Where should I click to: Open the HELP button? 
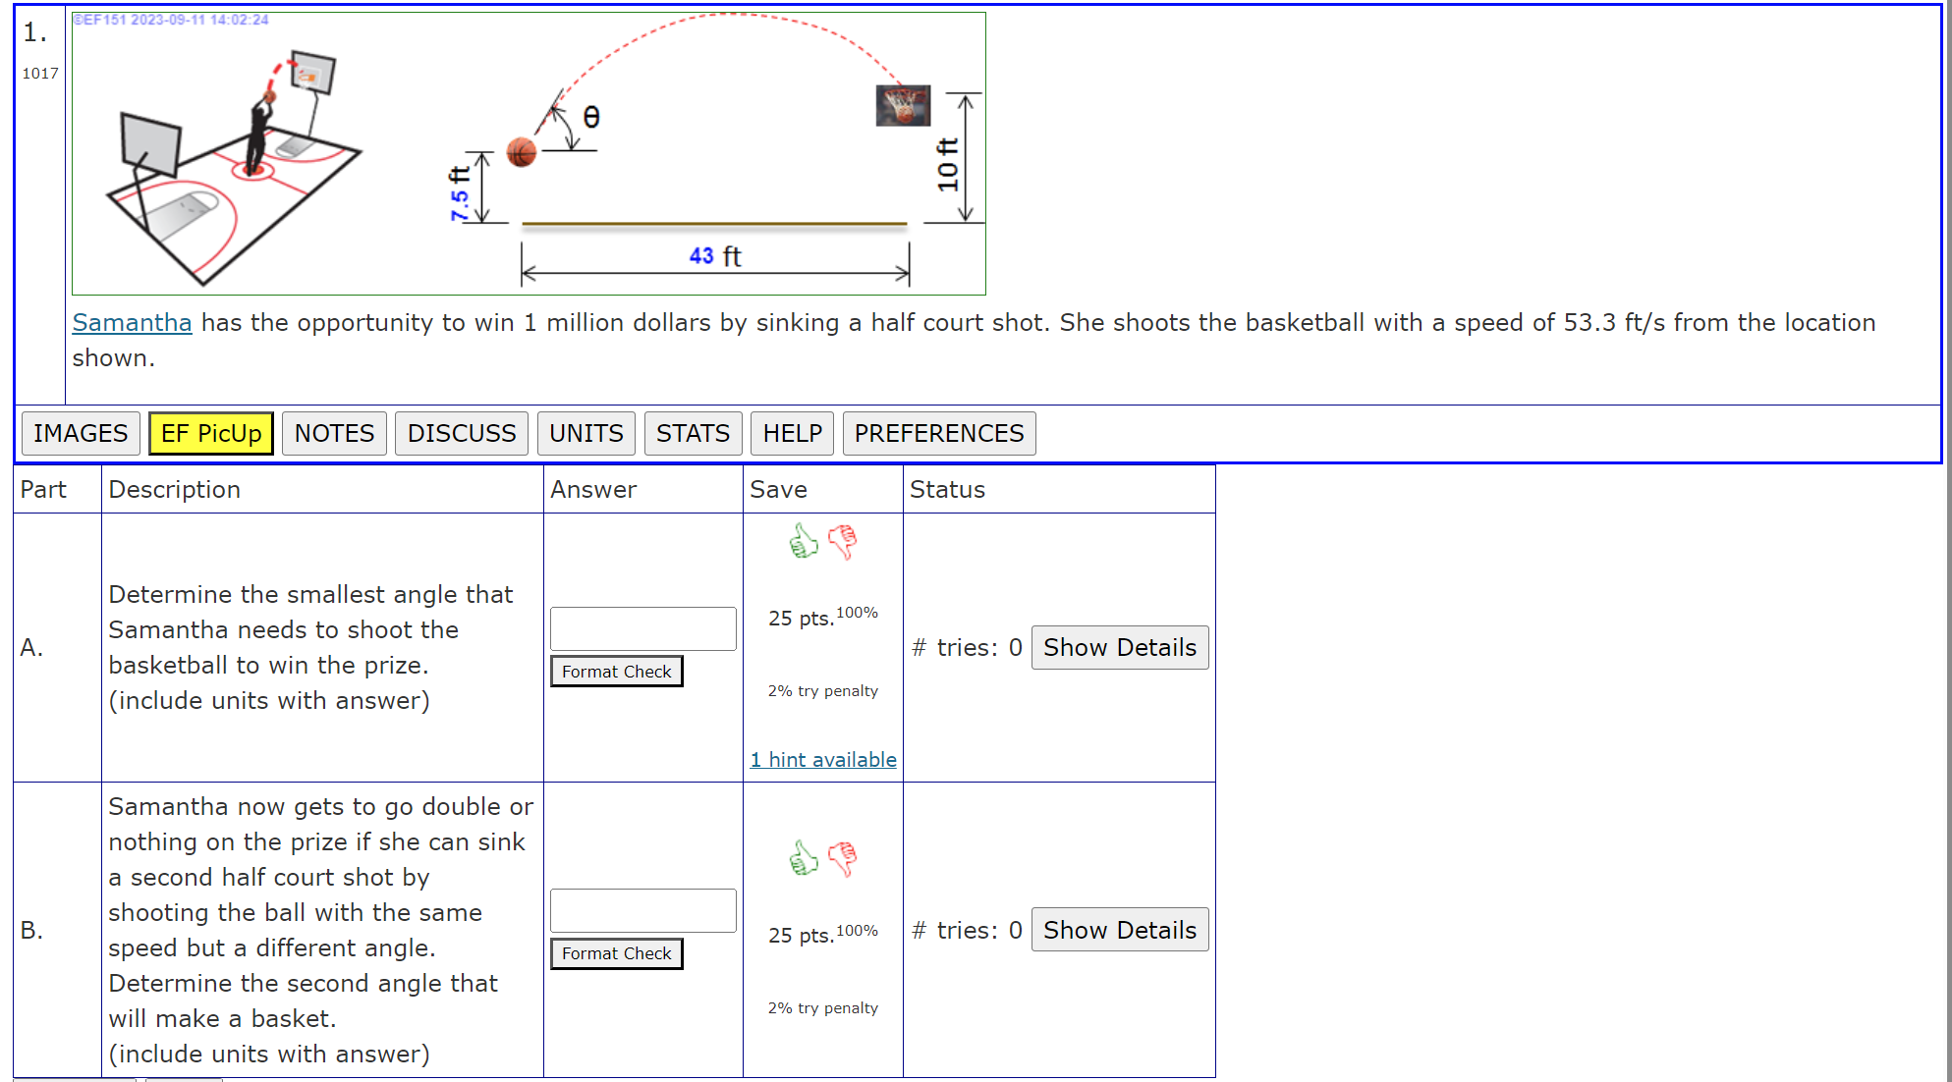pyautogui.click(x=792, y=433)
